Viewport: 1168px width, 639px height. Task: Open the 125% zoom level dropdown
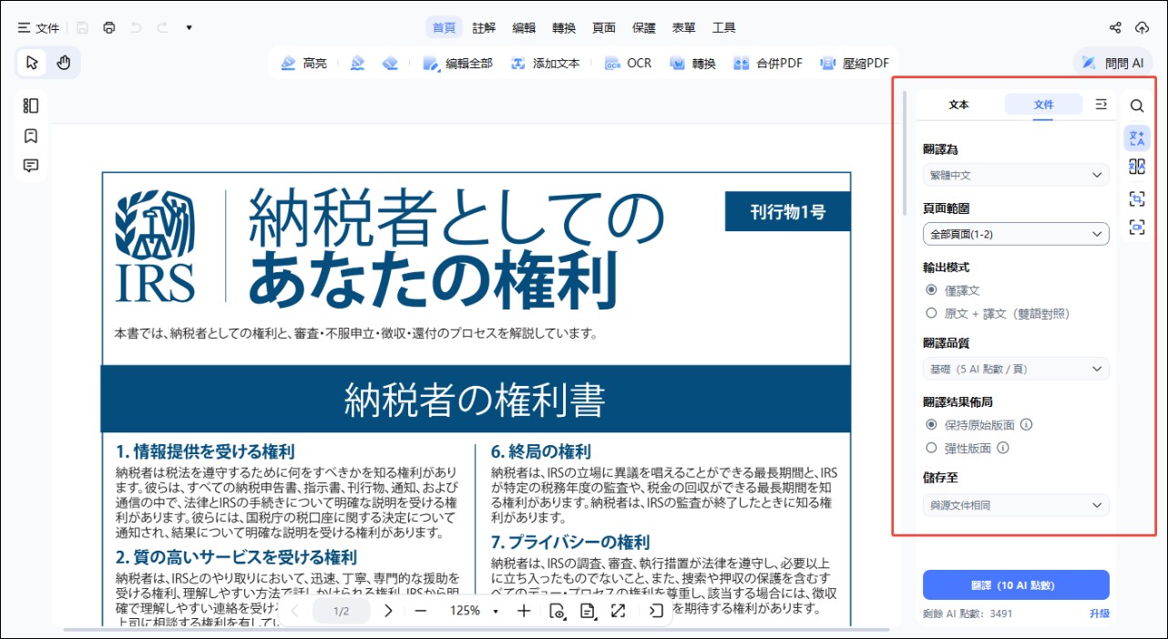475,611
